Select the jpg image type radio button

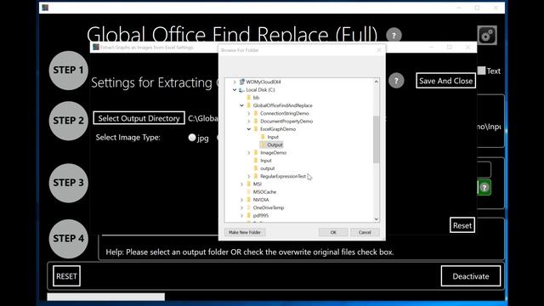pos(192,138)
